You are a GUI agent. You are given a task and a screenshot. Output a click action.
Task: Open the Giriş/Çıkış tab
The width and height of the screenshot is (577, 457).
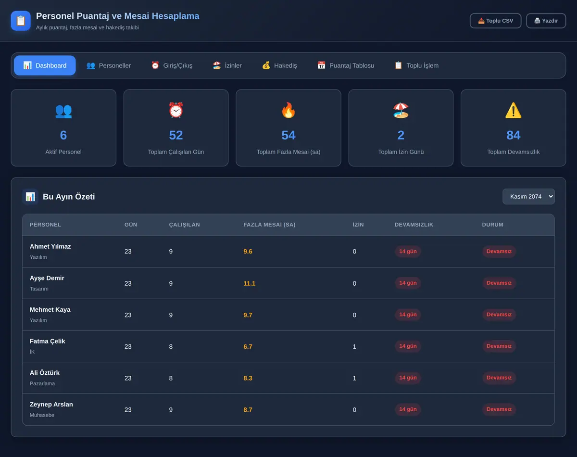172,65
